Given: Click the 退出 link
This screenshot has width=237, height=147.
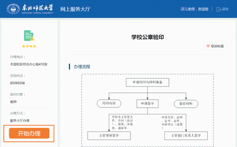Looking at the screenshot, I should tap(225, 9).
